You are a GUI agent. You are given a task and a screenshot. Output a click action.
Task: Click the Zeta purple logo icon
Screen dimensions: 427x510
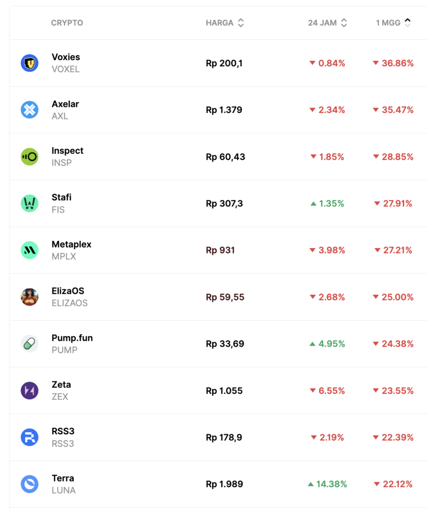[29, 391]
